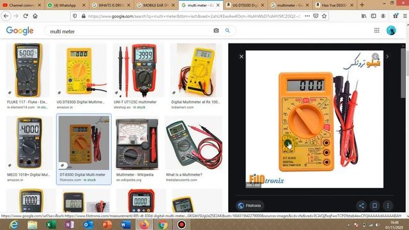Open PowerPoint from the taskbar

click(107, 224)
